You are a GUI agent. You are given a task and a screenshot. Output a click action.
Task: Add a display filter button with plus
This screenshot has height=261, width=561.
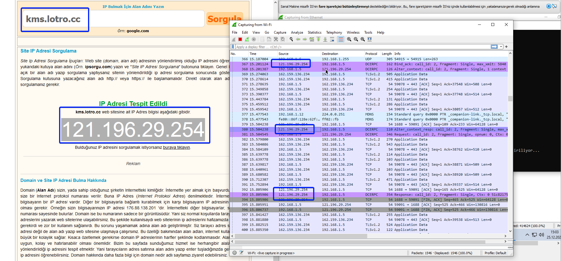click(x=506, y=47)
